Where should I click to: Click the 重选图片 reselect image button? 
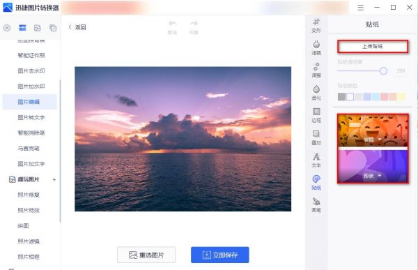point(146,255)
